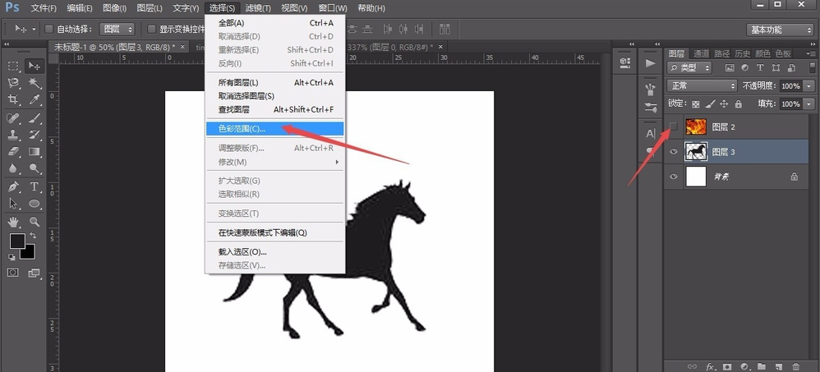This screenshot has width=820, height=372.
Task: Reset default foreground and background colors
Action: tap(12, 257)
